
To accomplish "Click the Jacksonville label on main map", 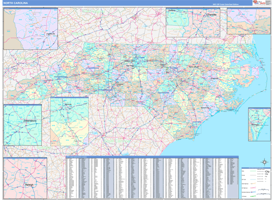I will tap(205, 108).
